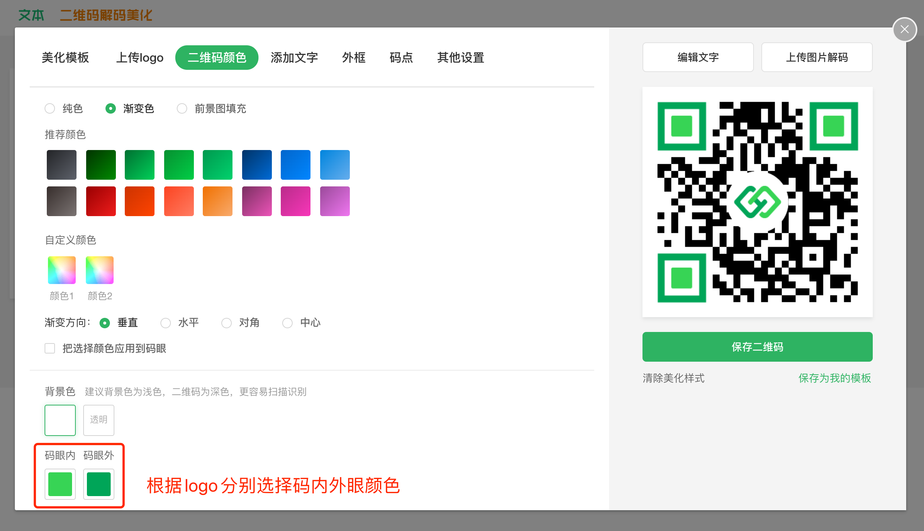This screenshot has height=531, width=924.
Task: Set gradient direction to 对角
Action: point(227,323)
